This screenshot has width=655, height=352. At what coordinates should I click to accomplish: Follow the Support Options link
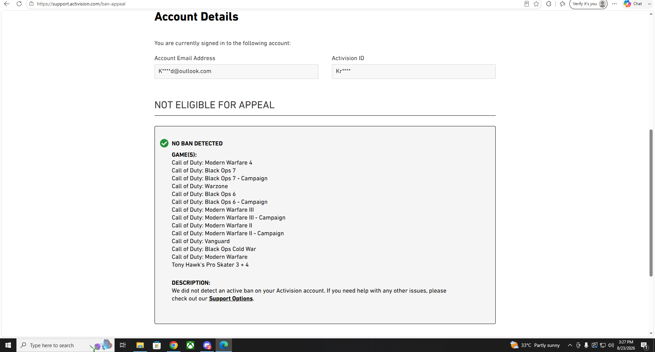pos(231,298)
